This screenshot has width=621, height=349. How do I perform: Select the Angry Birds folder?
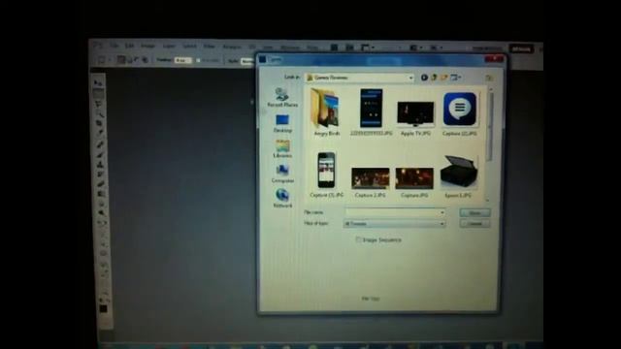[326, 112]
